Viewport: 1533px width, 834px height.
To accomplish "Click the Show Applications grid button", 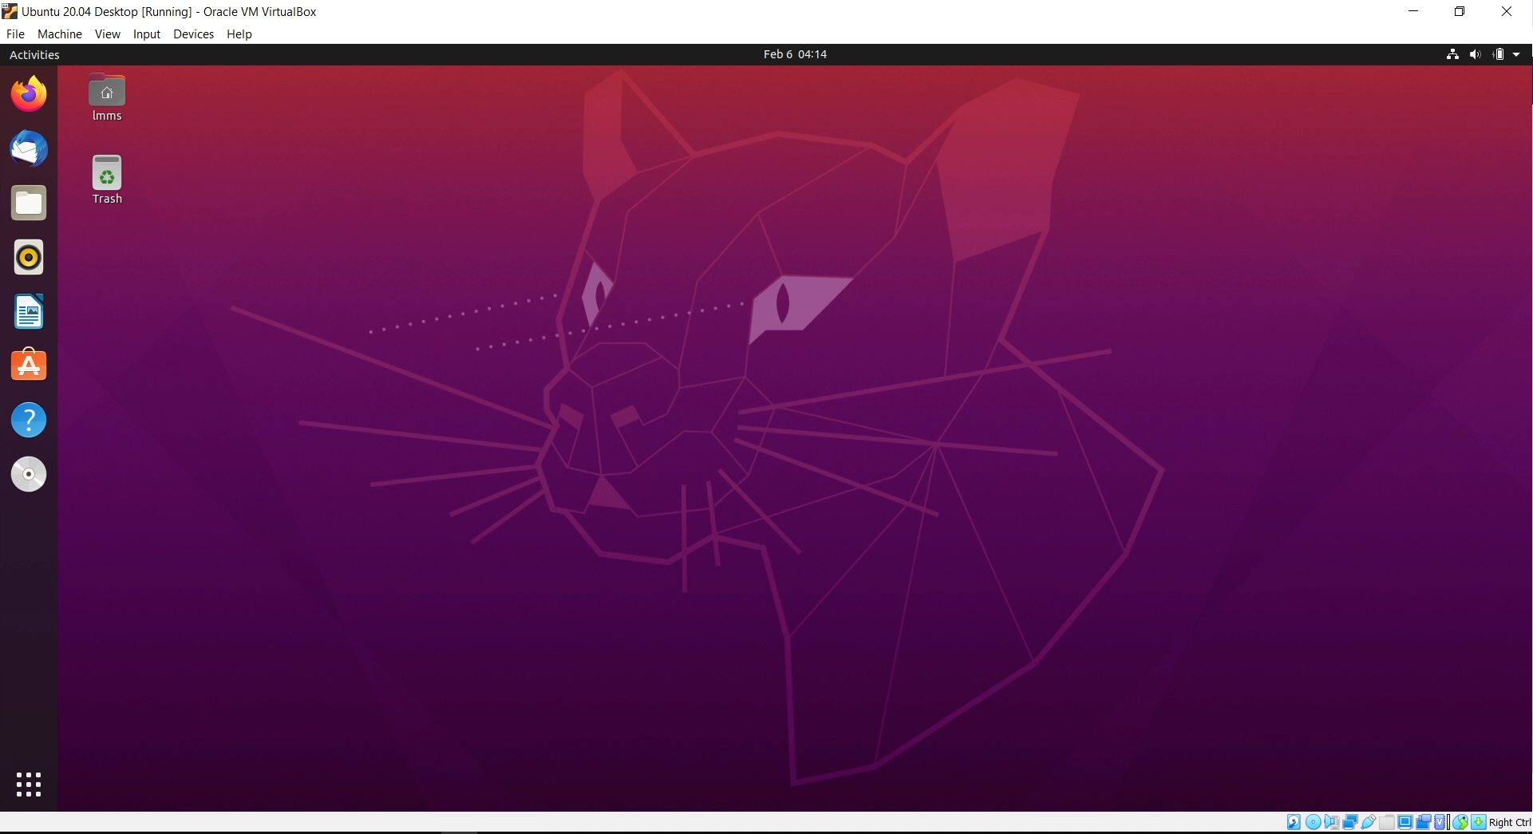I will pyautogui.click(x=29, y=784).
